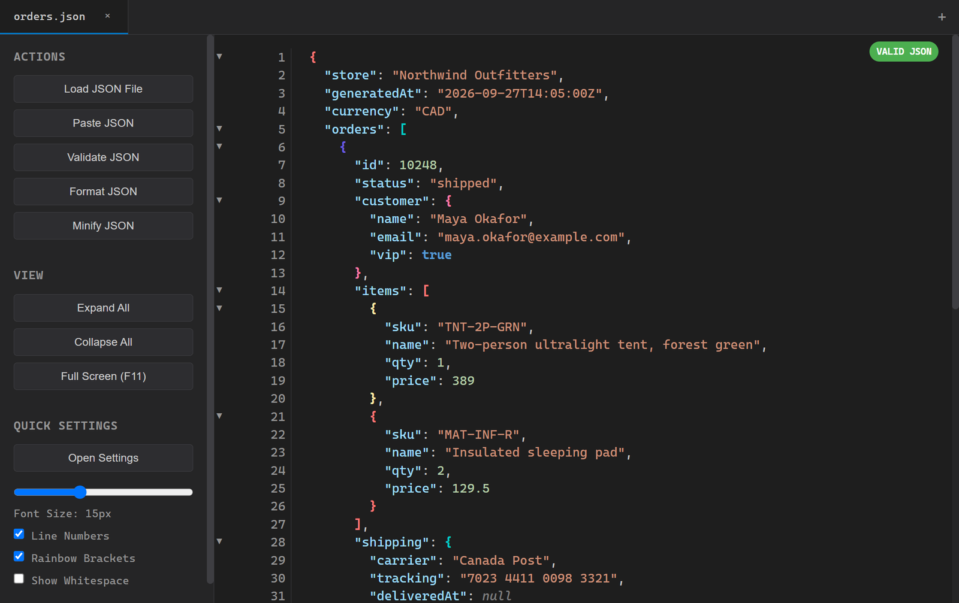Enter Full Screen (F11) mode
Screen dimensions: 959x603
pyautogui.click(x=103, y=376)
